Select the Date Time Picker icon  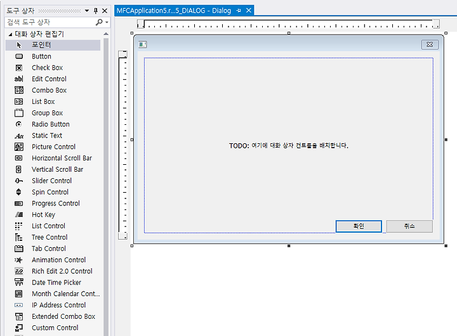pyautogui.click(x=19, y=282)
